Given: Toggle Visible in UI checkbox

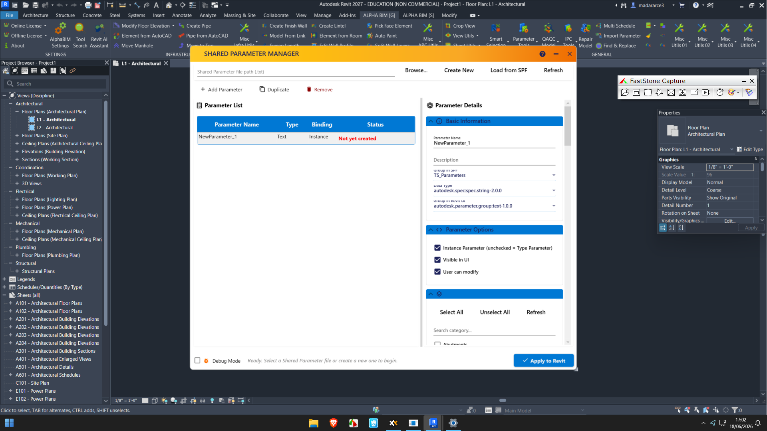Looking at the screenshot, I should (437, 260).
